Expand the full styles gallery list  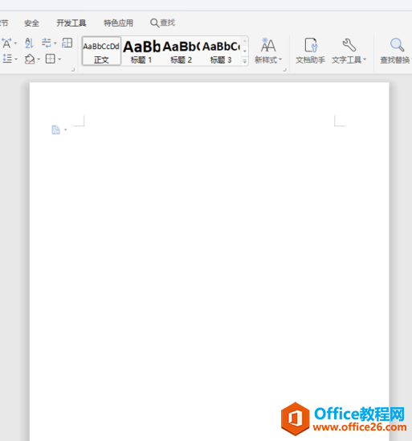(x=245, y=60)
